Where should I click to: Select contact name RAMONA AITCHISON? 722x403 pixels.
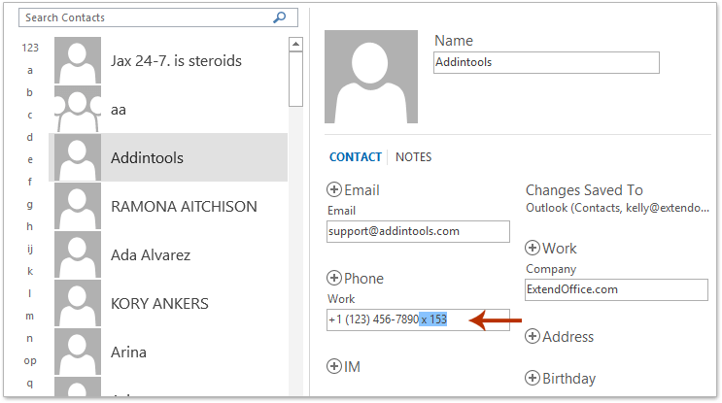coord(184,207)
